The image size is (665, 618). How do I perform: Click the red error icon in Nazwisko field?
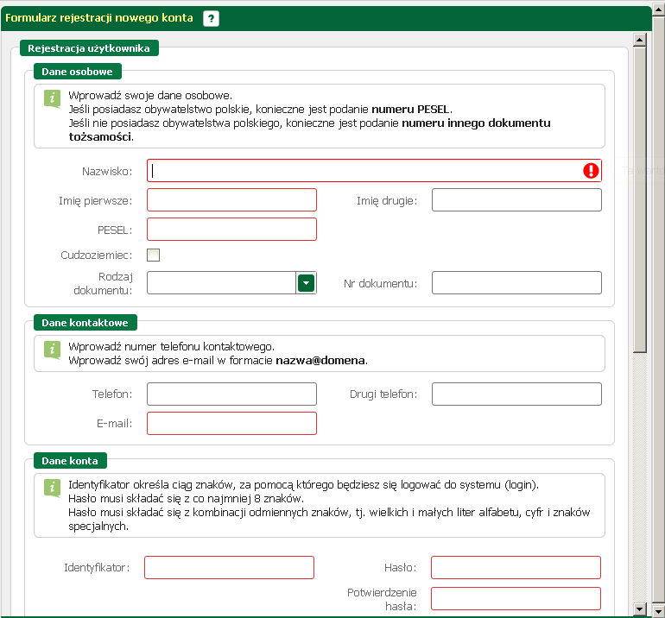click(591, 171)
